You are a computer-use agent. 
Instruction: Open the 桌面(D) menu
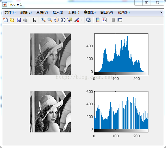[90, 12]
